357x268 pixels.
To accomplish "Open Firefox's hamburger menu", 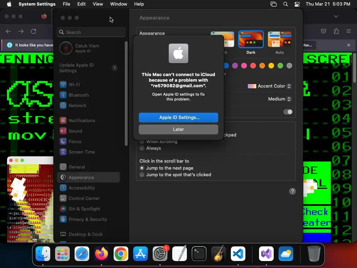I will coord(349,31).
